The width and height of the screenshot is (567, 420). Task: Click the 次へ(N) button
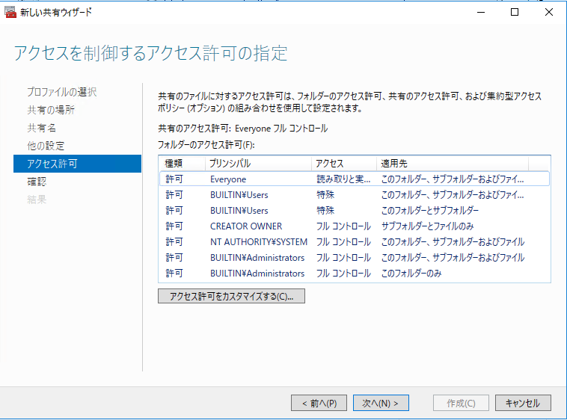tap(381, 403)
